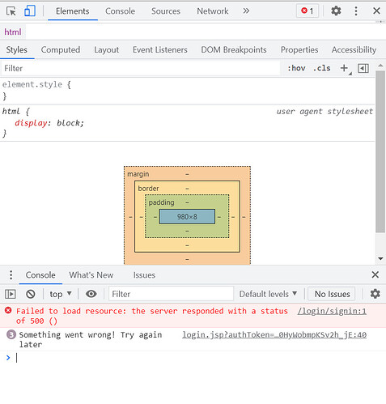Open the Properties pane tab

click(x=299, y=50)
